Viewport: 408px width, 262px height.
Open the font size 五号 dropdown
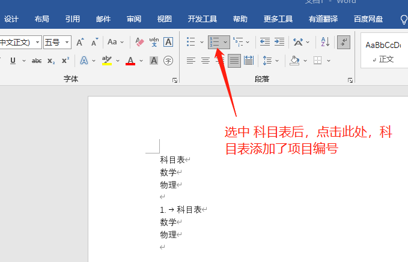point(67,42)
